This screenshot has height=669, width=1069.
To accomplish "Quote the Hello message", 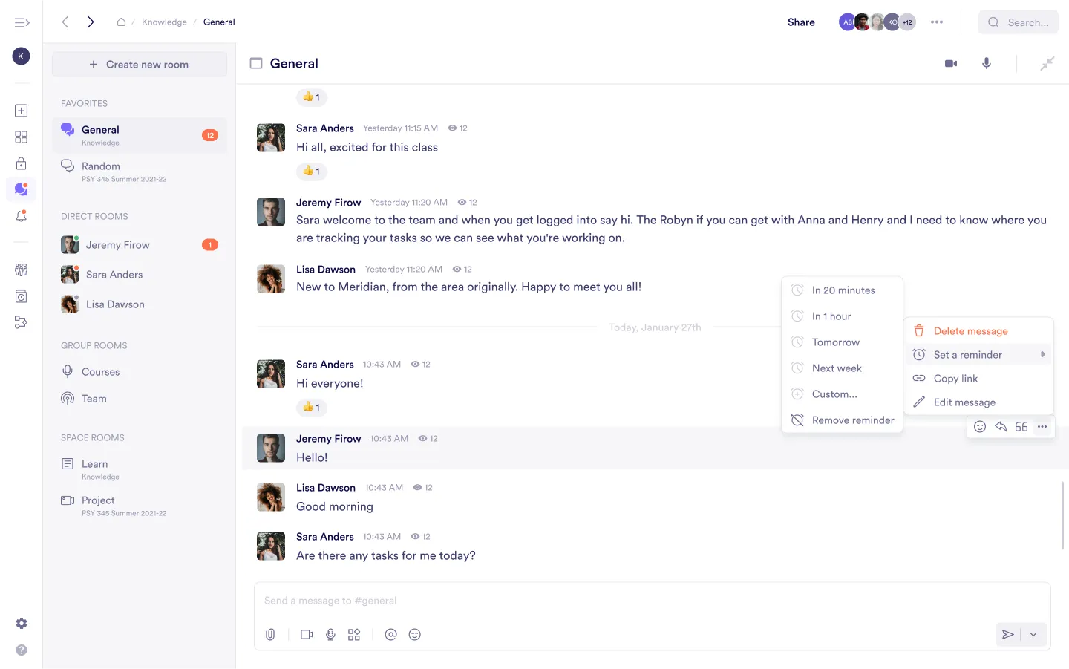I will [x=1021, y=427].
